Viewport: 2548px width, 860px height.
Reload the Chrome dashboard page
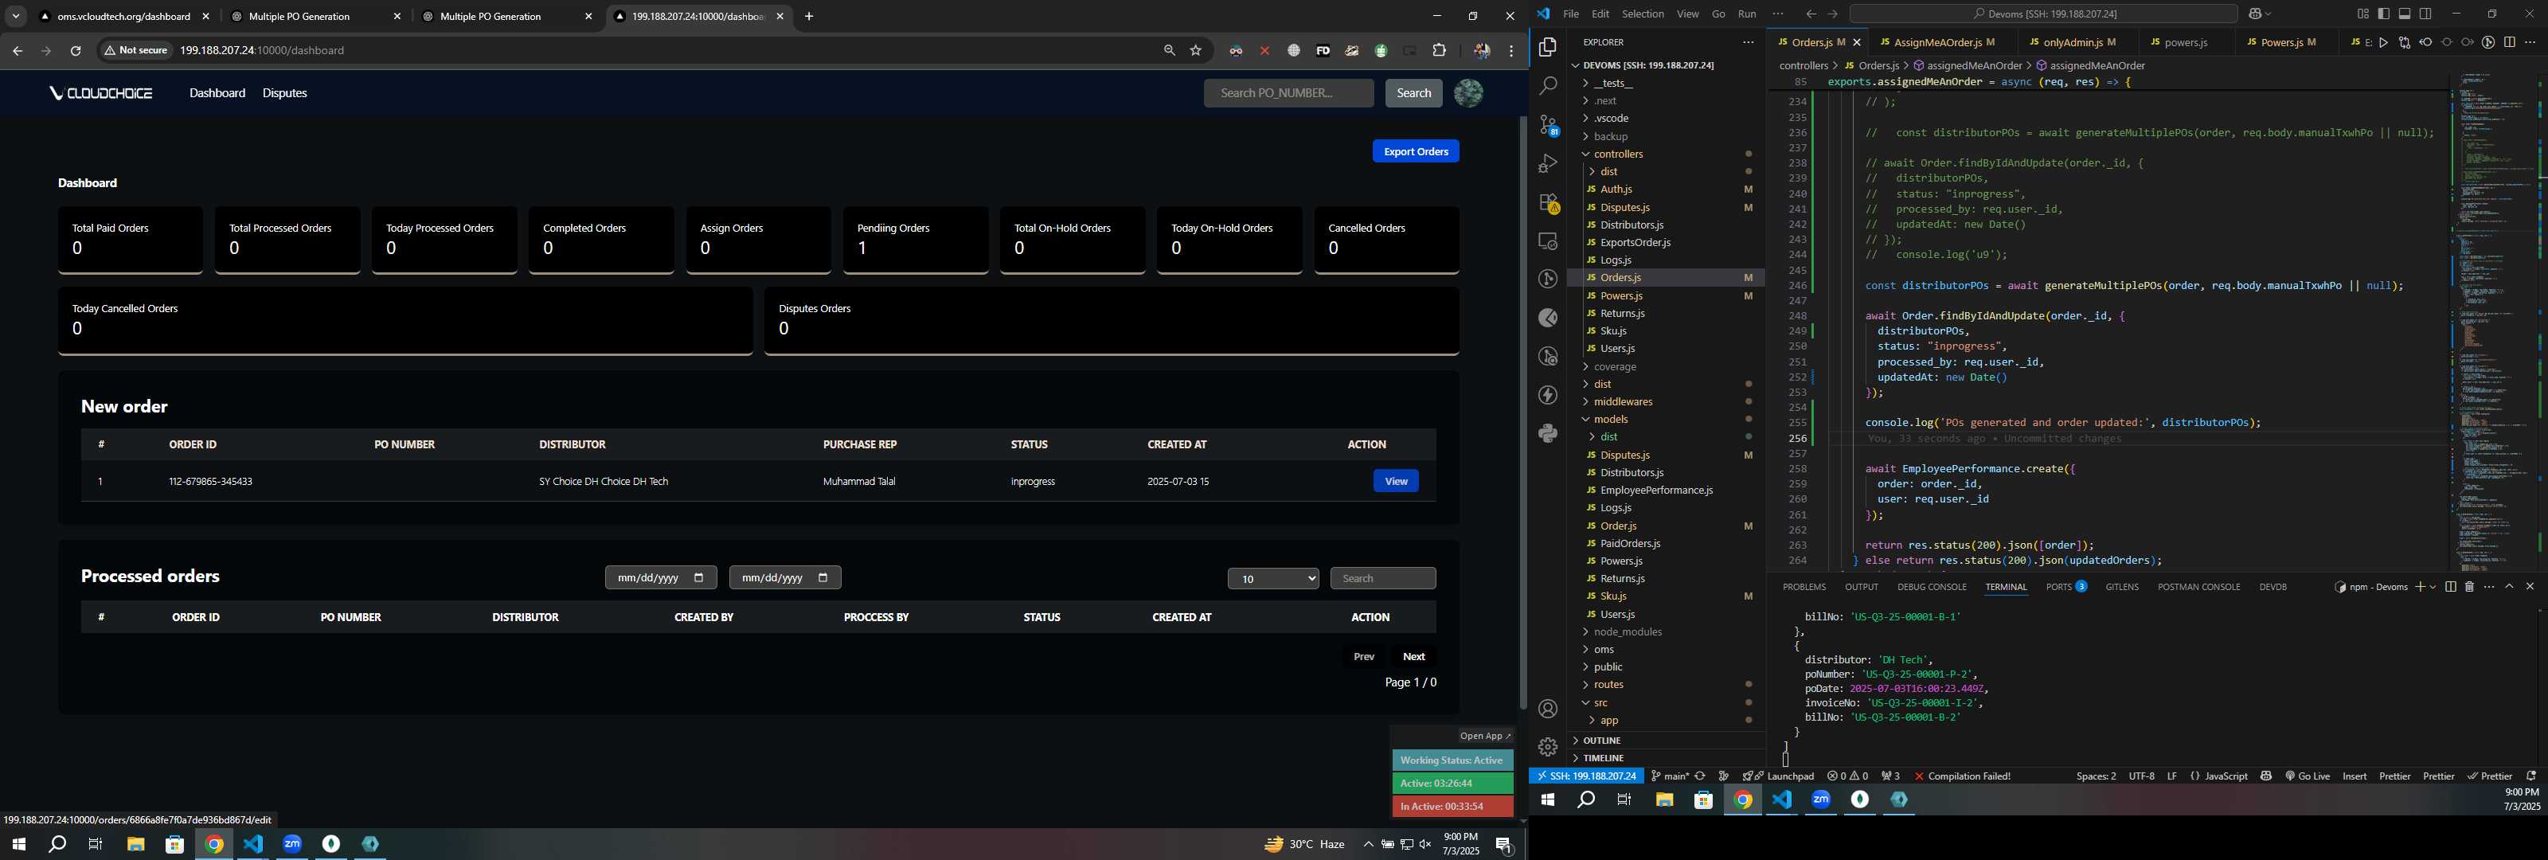pyautogui.click(x=75, y=50)
